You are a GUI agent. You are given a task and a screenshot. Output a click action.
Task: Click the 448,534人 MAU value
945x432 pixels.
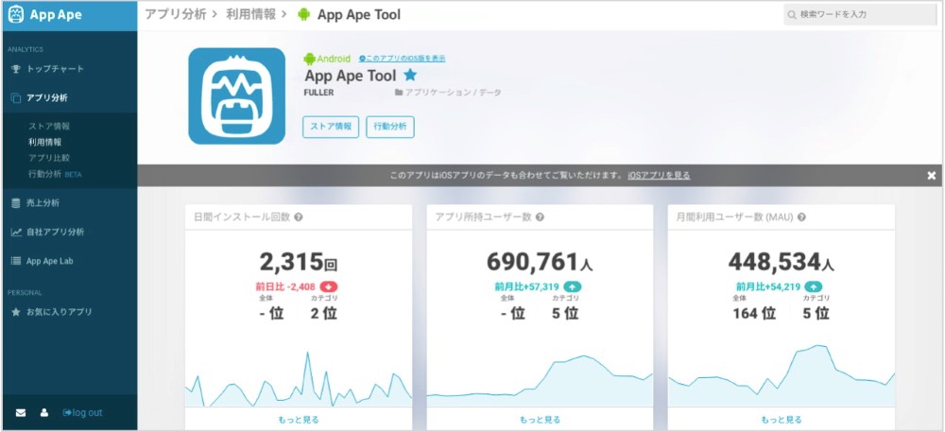click(782, 262)
